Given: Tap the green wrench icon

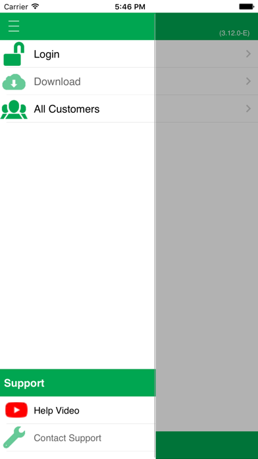Looking at the screenshot, I should coord(14,437).
